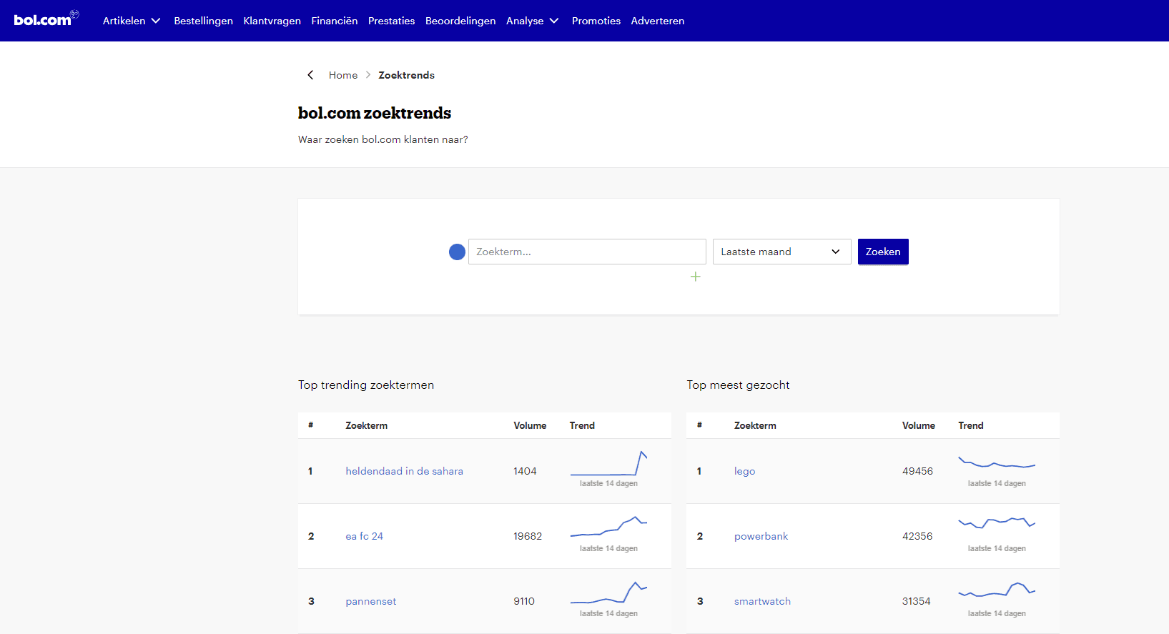Image resolution: width=1169 pixels, height=634 pixels.
Task: Click trend sparkline for pannenset
Action: point(608,593)
